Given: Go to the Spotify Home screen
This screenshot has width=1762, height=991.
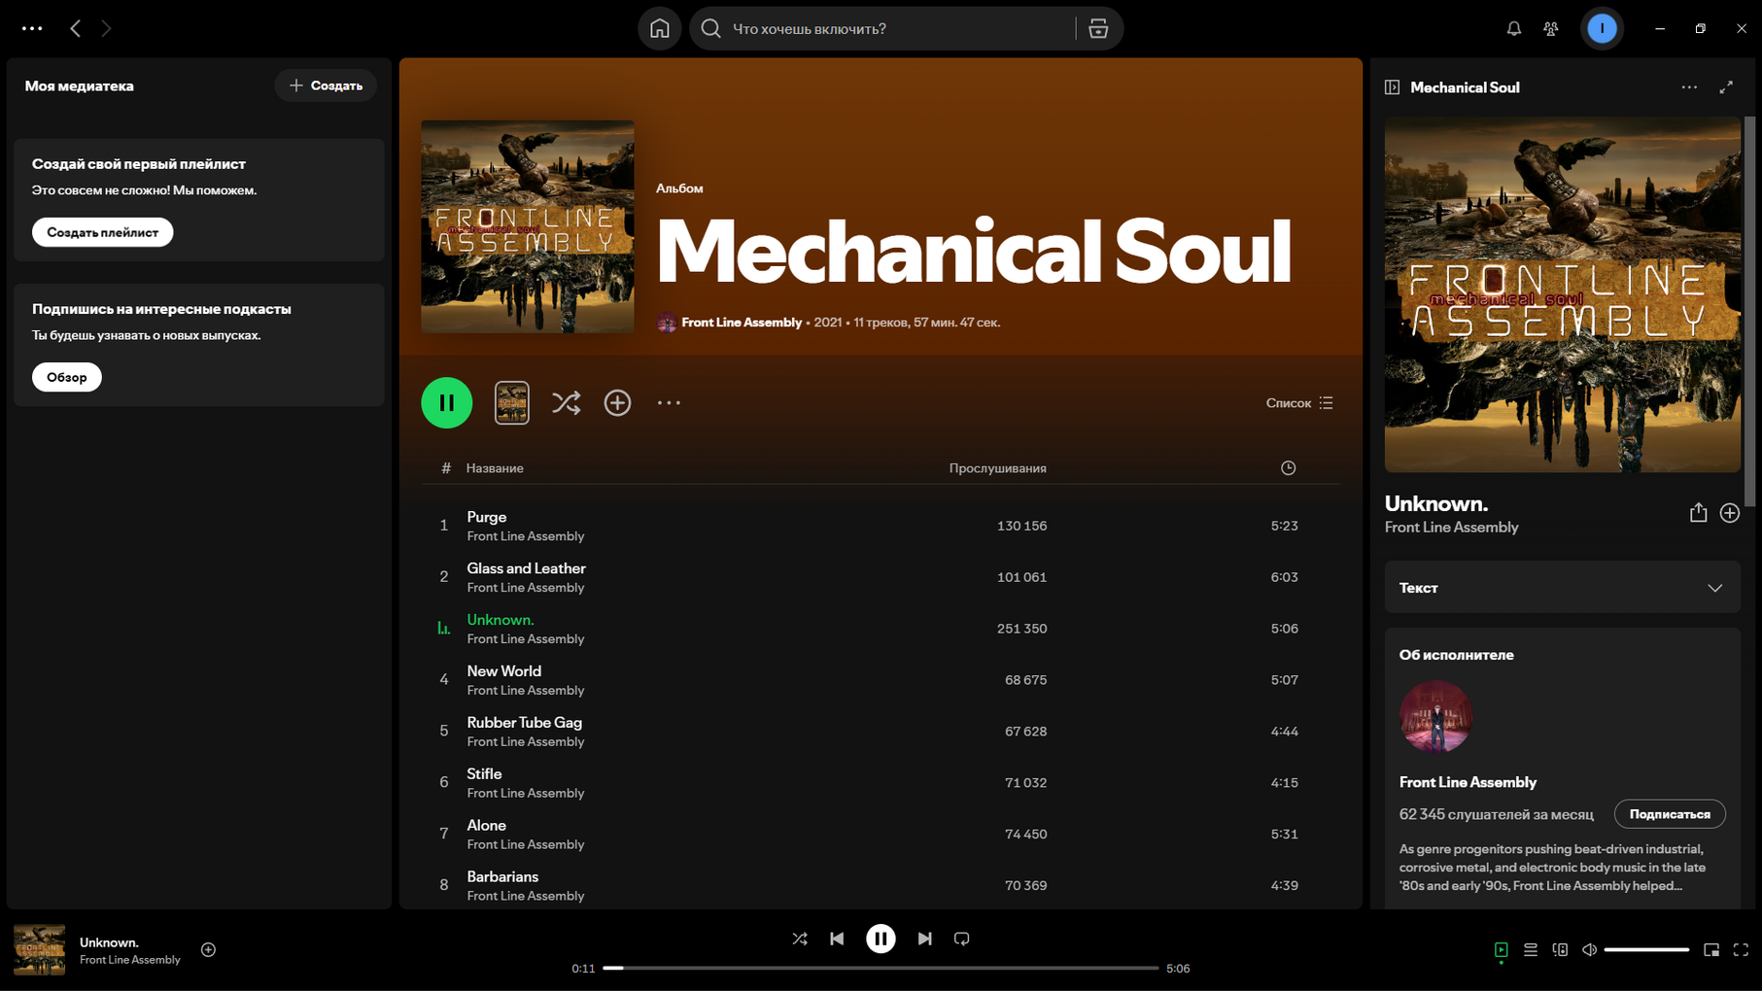Looking at the screenshot, I should click(659, 29).
